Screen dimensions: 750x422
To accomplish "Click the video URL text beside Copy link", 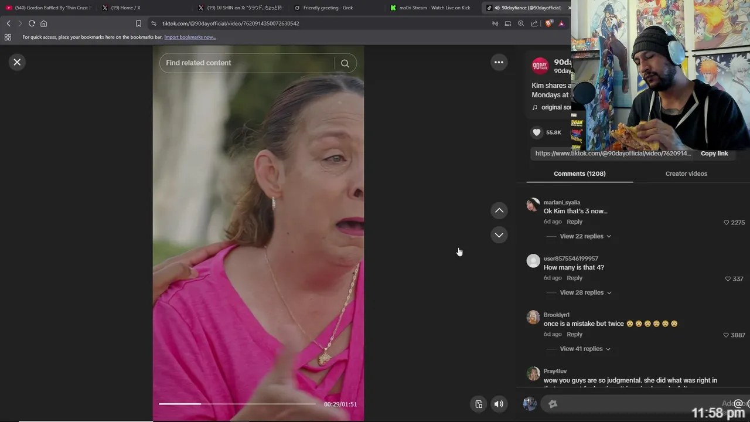I will [x=613, y=154].
